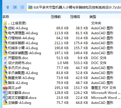Click DOC 文件 type for 开题报告.doc
The width and height of the screenshot is (121, 108).
(x=99, y=58)
